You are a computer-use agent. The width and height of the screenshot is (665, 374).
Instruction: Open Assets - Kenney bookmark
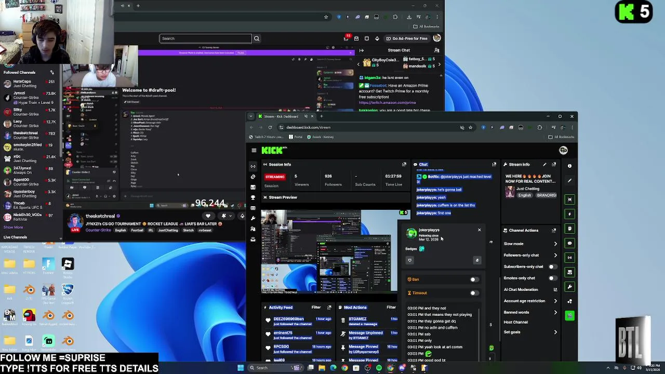(321, 137)
